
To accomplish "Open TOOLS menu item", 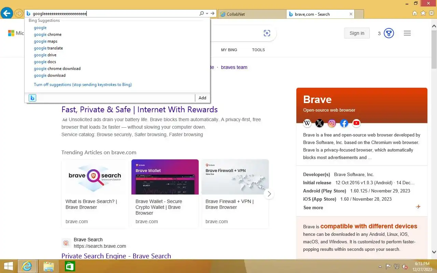I will tap(258, 50).
